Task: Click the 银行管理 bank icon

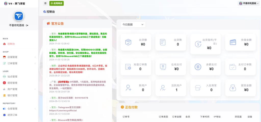Action: pyautogui.click(x=4, y=95)
